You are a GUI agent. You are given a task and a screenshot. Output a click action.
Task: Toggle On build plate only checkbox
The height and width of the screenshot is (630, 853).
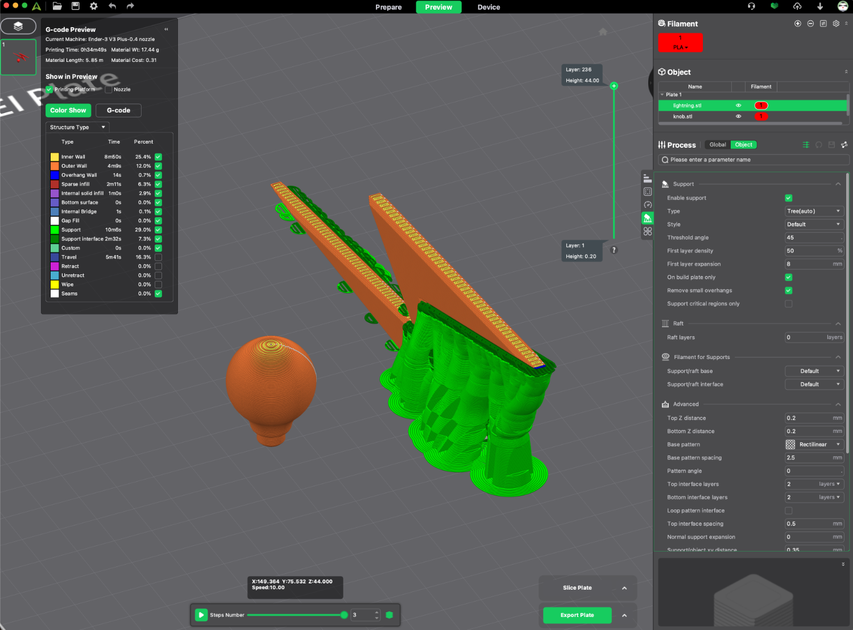pos(789,277)
